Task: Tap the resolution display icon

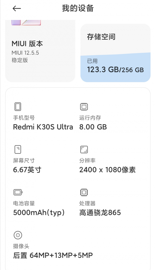Action: click(84, 150)
